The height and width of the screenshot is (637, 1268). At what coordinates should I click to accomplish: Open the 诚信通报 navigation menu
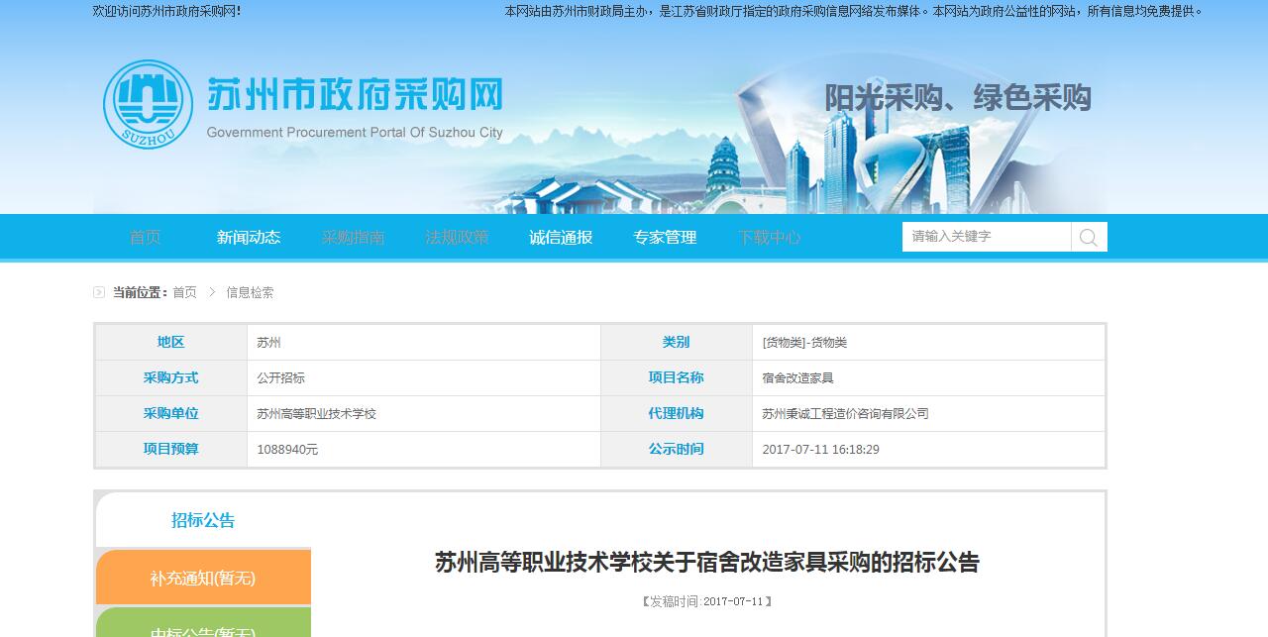click(x=561, y=237)
